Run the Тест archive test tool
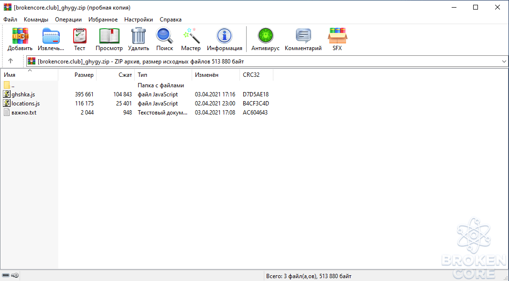Viewport: 509px width, 281px height. click(79, 36)
